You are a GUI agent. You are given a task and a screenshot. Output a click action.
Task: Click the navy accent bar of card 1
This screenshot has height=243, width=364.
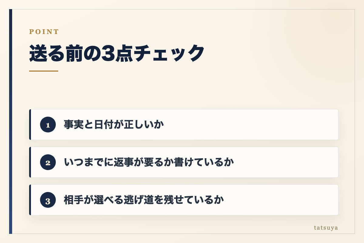click(30, 125)
